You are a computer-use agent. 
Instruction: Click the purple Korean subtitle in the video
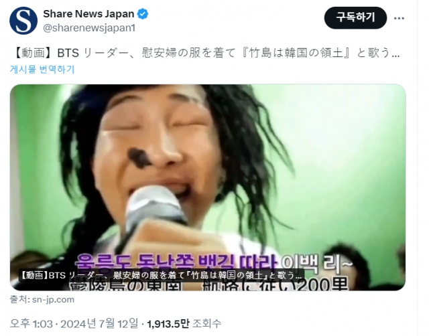click(175, 262)
